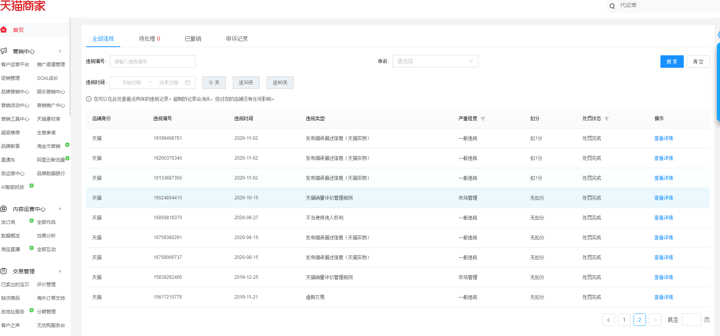The image size is (720, 336).
Task: View details for violation 15839282400
Action: [x=664, y=277]
